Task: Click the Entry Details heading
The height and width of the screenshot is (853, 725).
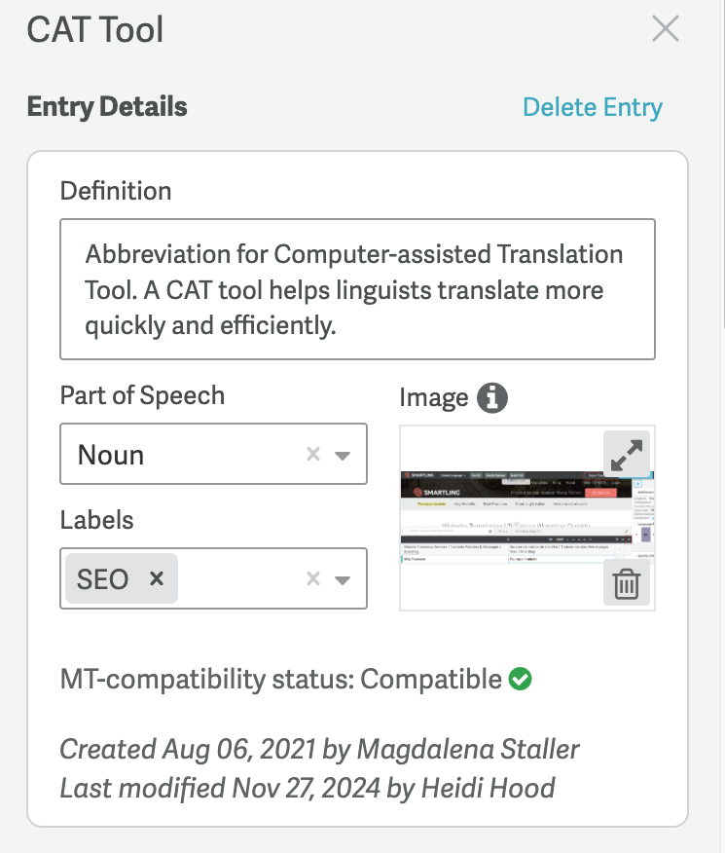Action: [x=107, y=107]
